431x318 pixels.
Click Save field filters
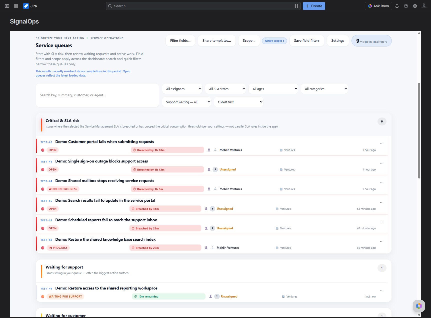click(x=307, y=40)
